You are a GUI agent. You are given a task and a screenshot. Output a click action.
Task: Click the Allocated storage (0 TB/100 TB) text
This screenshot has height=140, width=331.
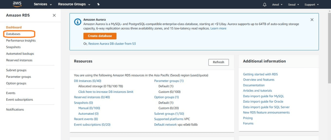[101, 86]
